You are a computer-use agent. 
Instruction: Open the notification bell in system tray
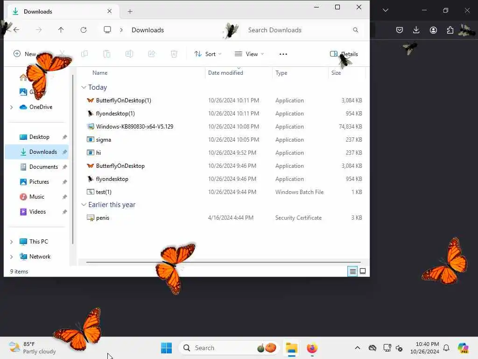(x=446, y=348)
